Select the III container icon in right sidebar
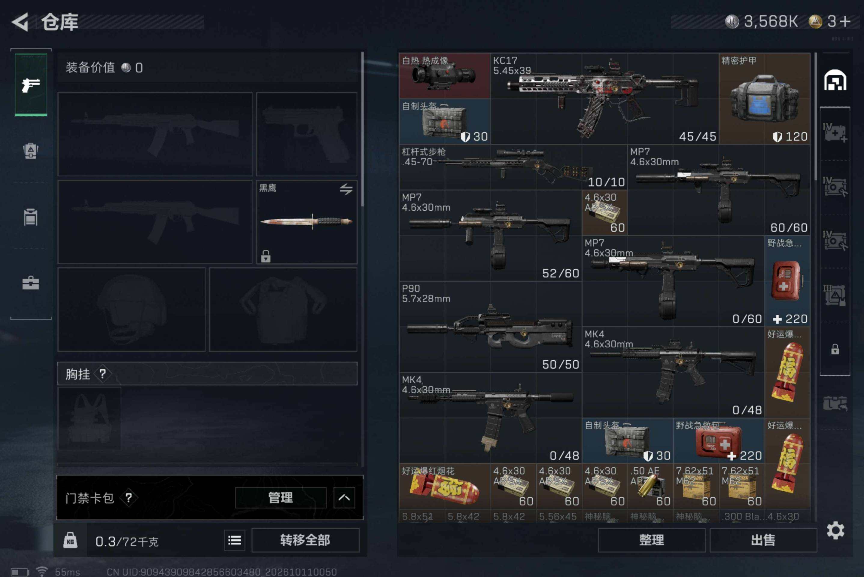 (x=835, y=295)
